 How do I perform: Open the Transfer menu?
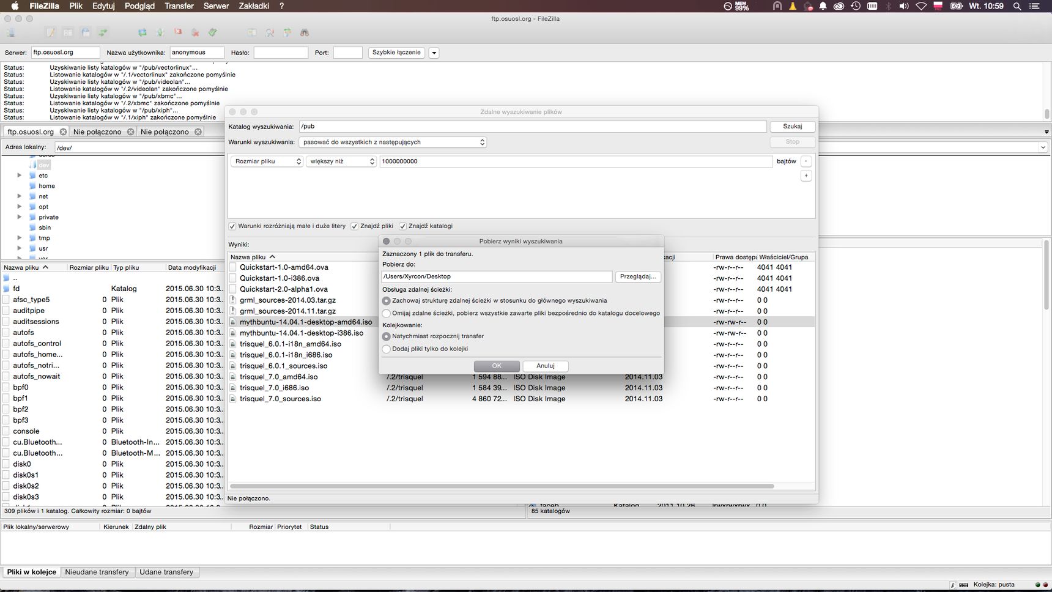click(x=179, y=6)
